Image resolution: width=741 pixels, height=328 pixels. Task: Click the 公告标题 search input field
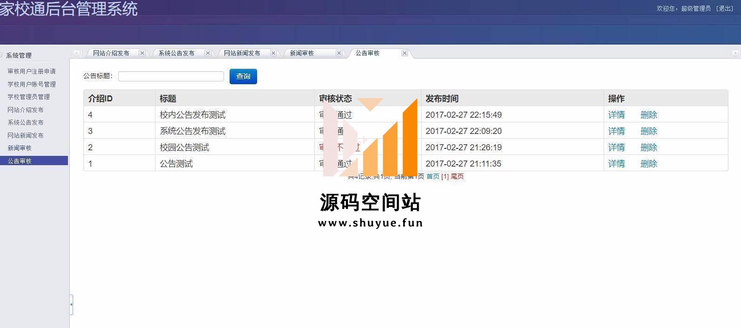[x=171, y=76]
